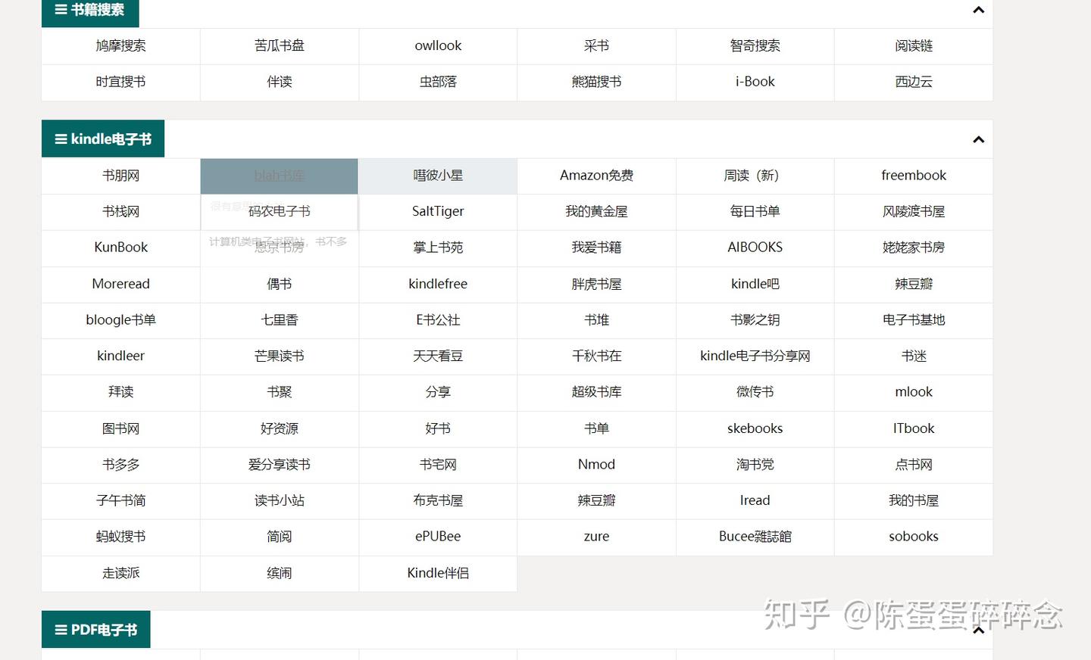Open the i-Book link
1091x660 pixels.
click(755, 82)
